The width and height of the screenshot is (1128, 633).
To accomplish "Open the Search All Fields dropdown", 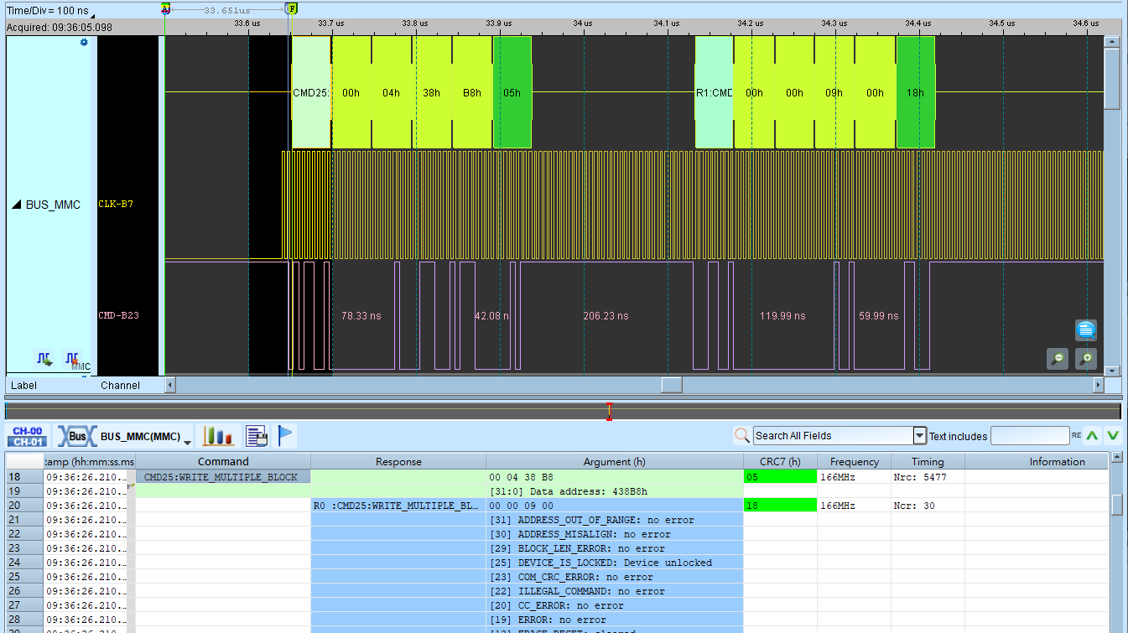I will (x=919, y=436).
